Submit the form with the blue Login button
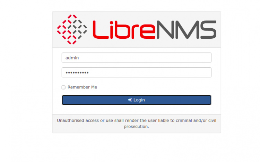 pyautogui.click(x=137, y=100)
